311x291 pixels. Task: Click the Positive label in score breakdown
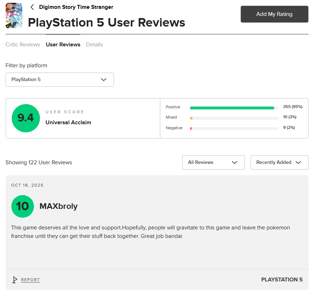pyautogui.click(x=173, y=107)
